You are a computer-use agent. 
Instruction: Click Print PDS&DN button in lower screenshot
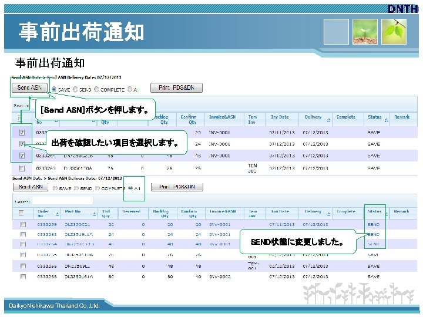177,187
